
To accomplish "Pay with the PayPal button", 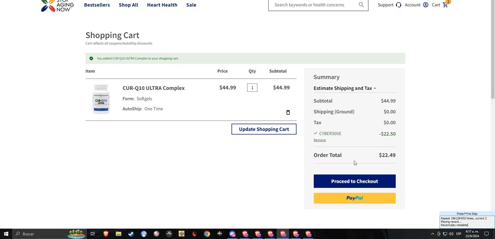I will [x=354, y=198].
